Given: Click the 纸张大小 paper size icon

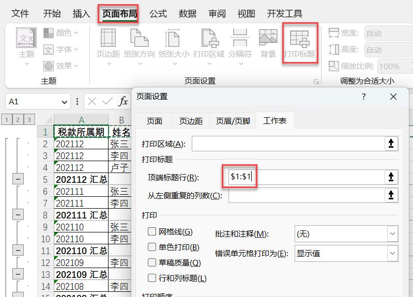Looking at the screenshot, I should click(x=174, y=38).
